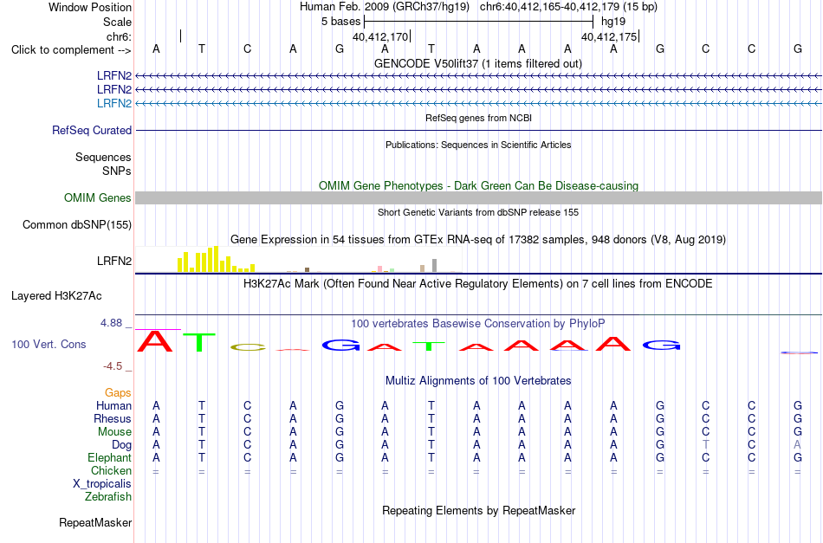Screen dimensions: 823x543
Task: Open the GTEx Gene Expression track title
Action: tap(478, 240)
